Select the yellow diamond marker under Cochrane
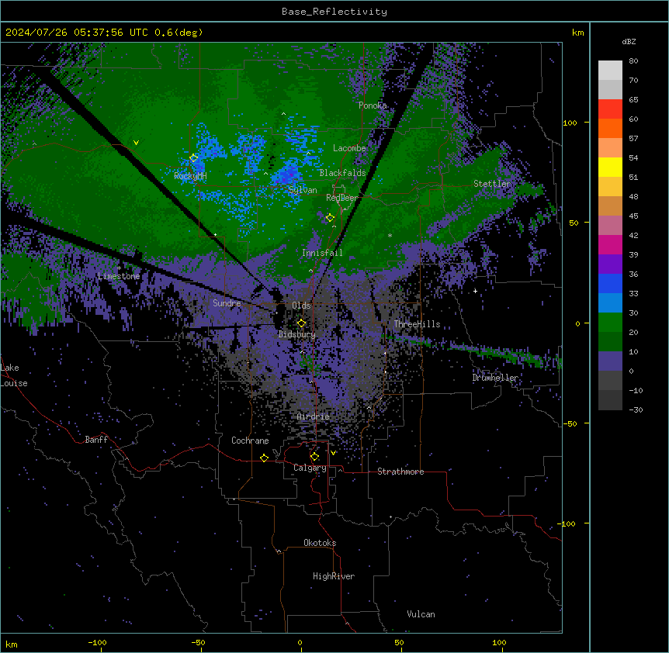This screenshot has height=653, width=669. [264, 458]
